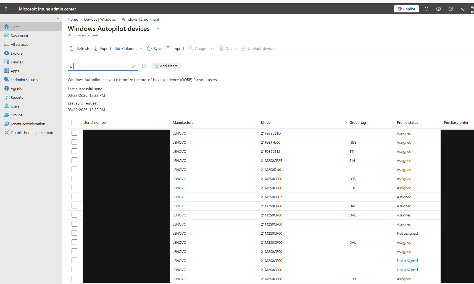This screenshot has height=284, width=474.
Task: Open Copilot from the header
Action: click(406, 9)
